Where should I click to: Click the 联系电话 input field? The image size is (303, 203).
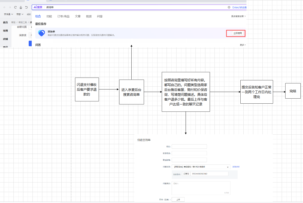coord(189,153)
